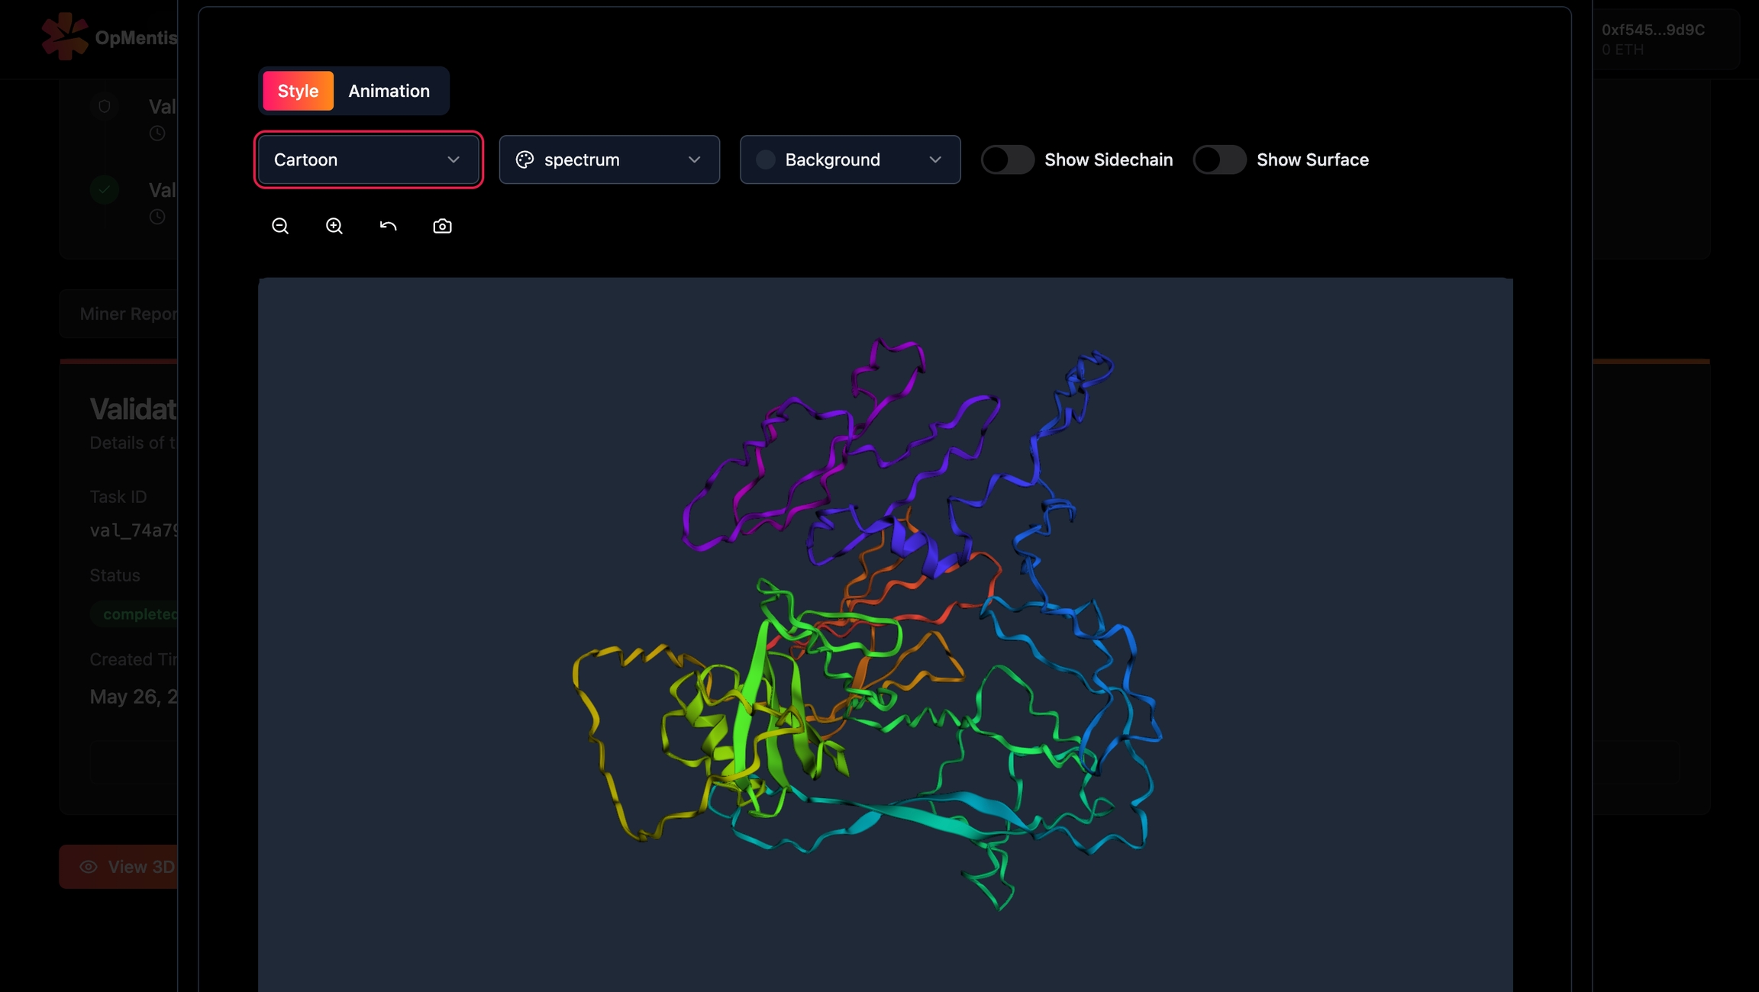Take a snapshot with camera icon

pyautogui.click(x=442, y=226)
